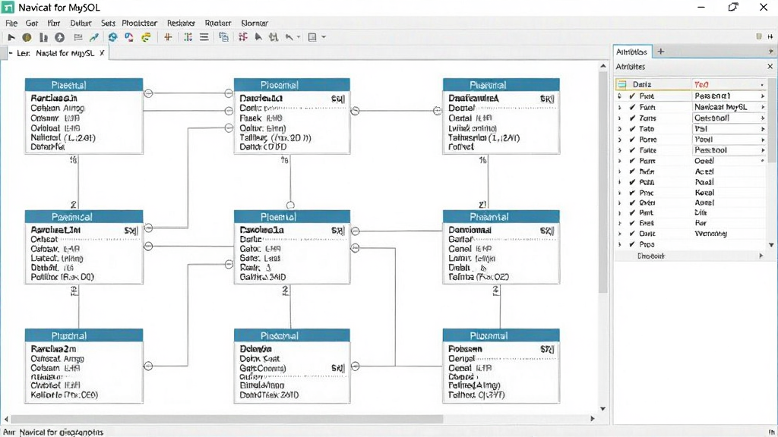Expand the bottom Dhoooirt row arrow
The height and width of the screenshot is (437, 778).
click(x=761, y=256)
